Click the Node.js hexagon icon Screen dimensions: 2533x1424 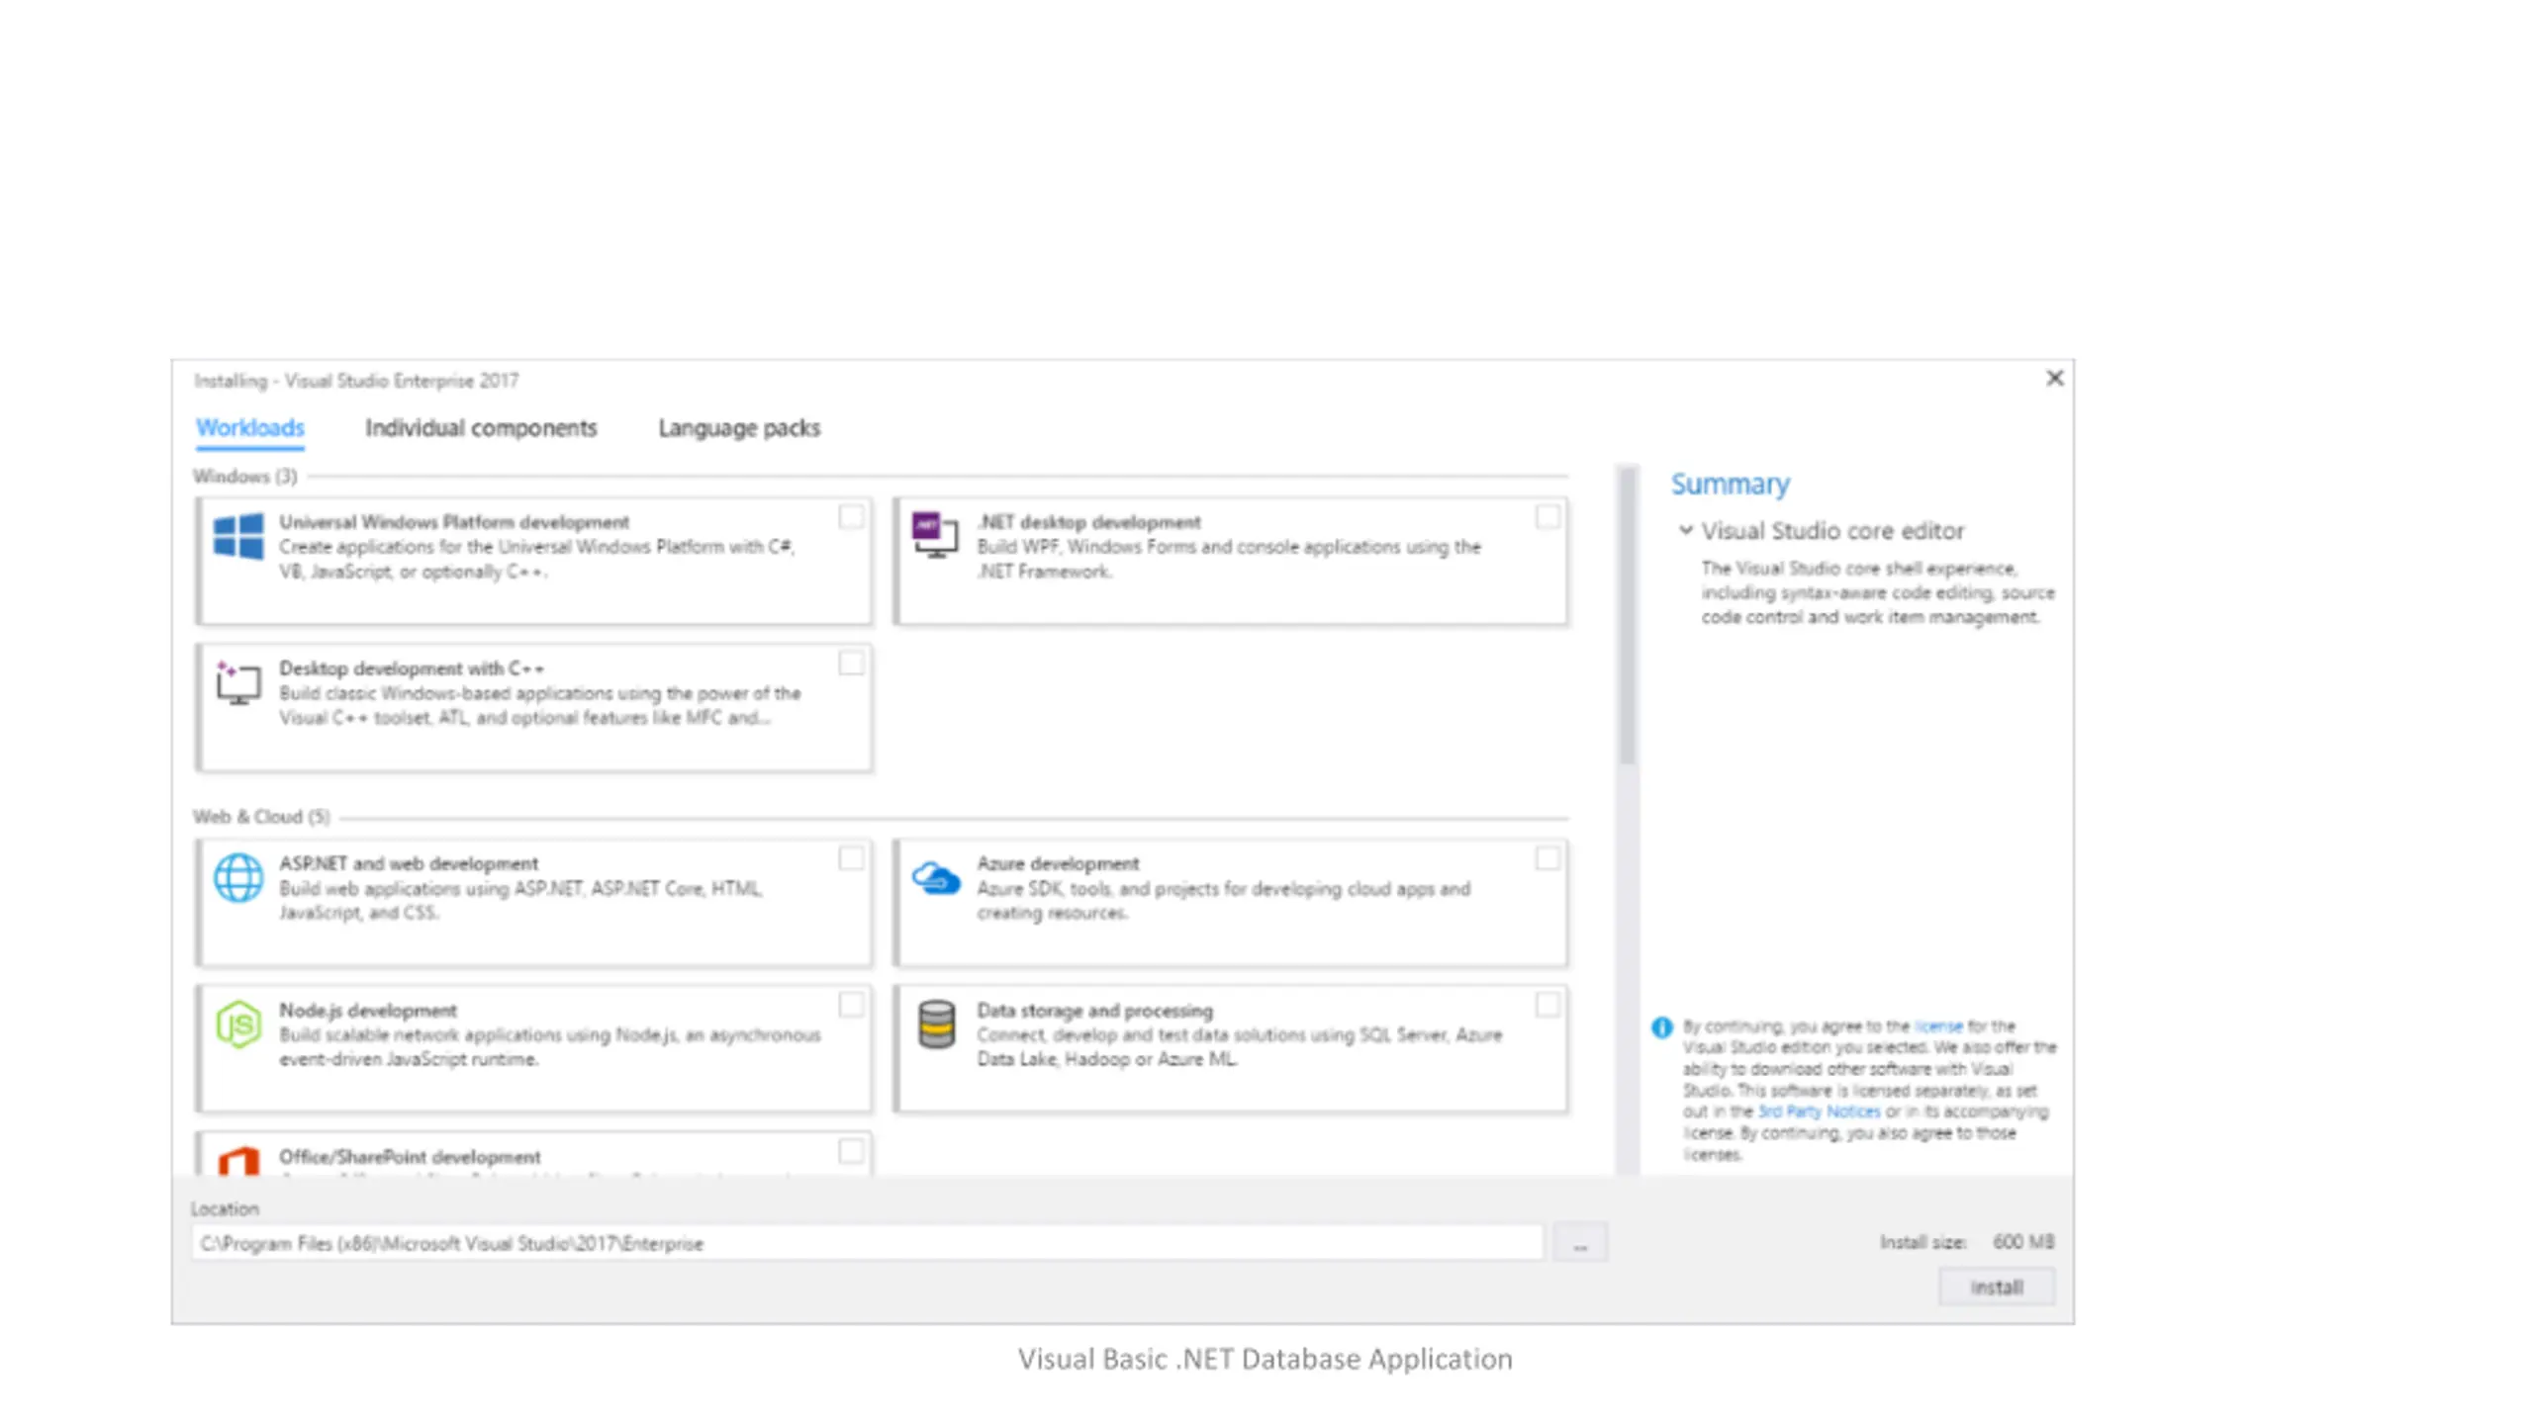(x=238, y=1023)
